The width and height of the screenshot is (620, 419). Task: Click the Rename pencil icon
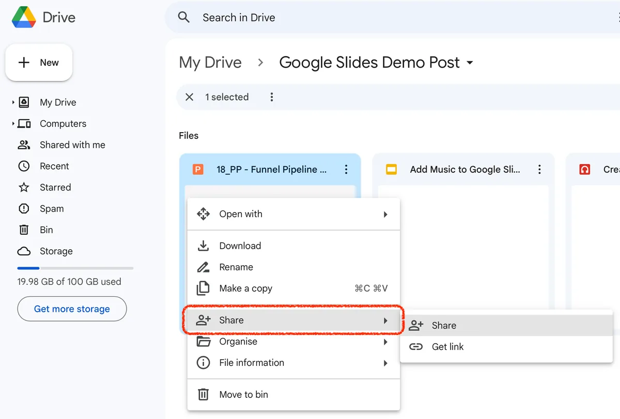click(x=204, y=267)
